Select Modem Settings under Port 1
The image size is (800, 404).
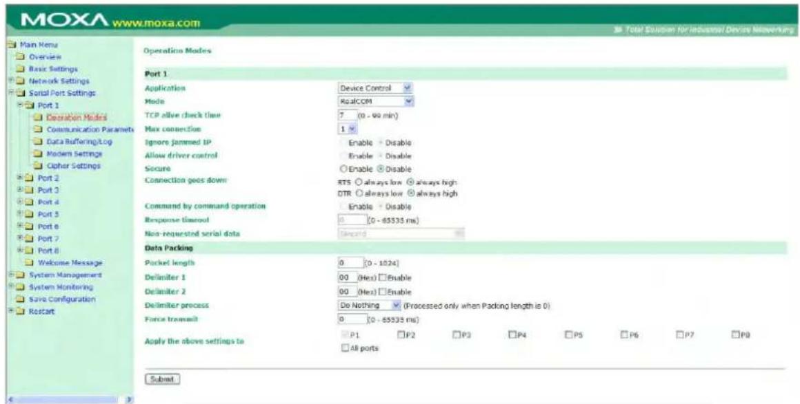click(74, 153)
